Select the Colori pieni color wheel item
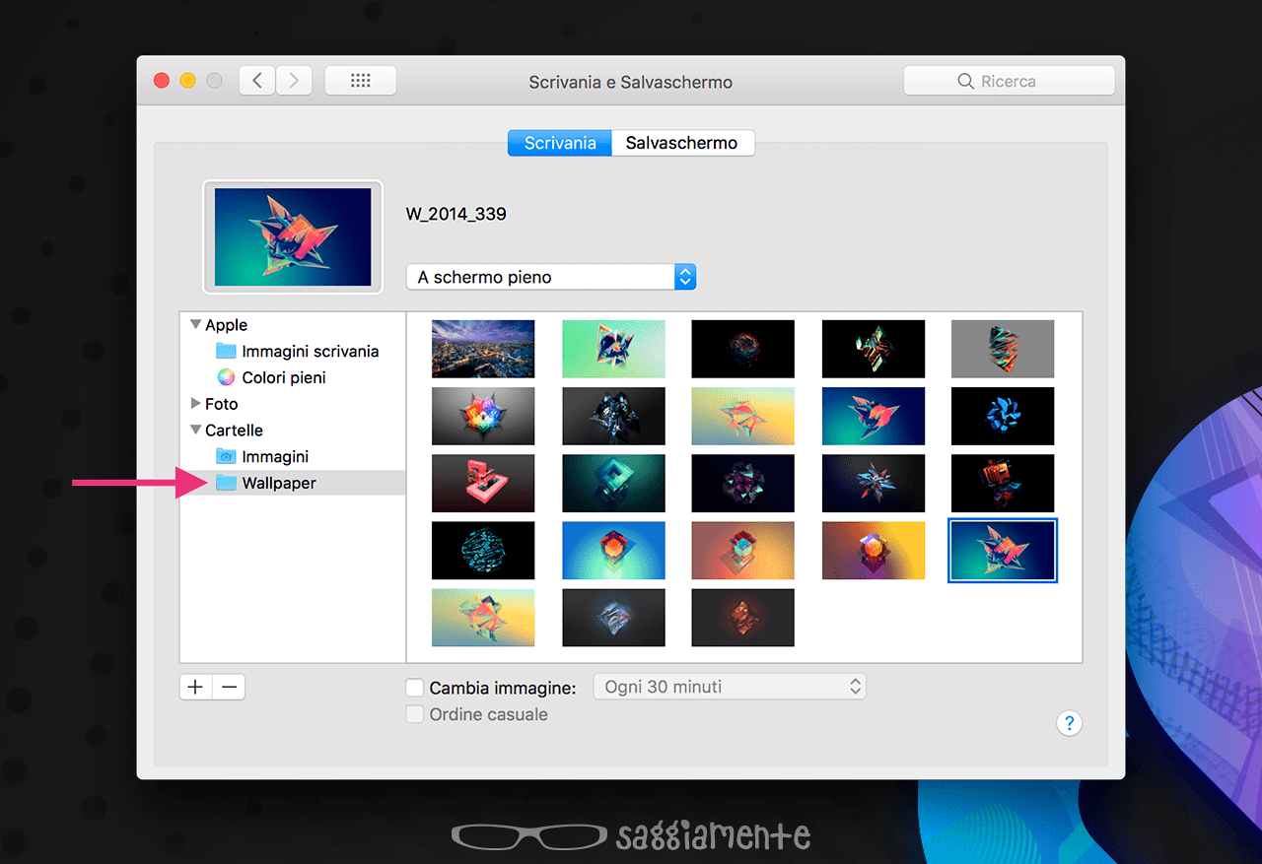 pyautogui.click(x=271, y=377)
